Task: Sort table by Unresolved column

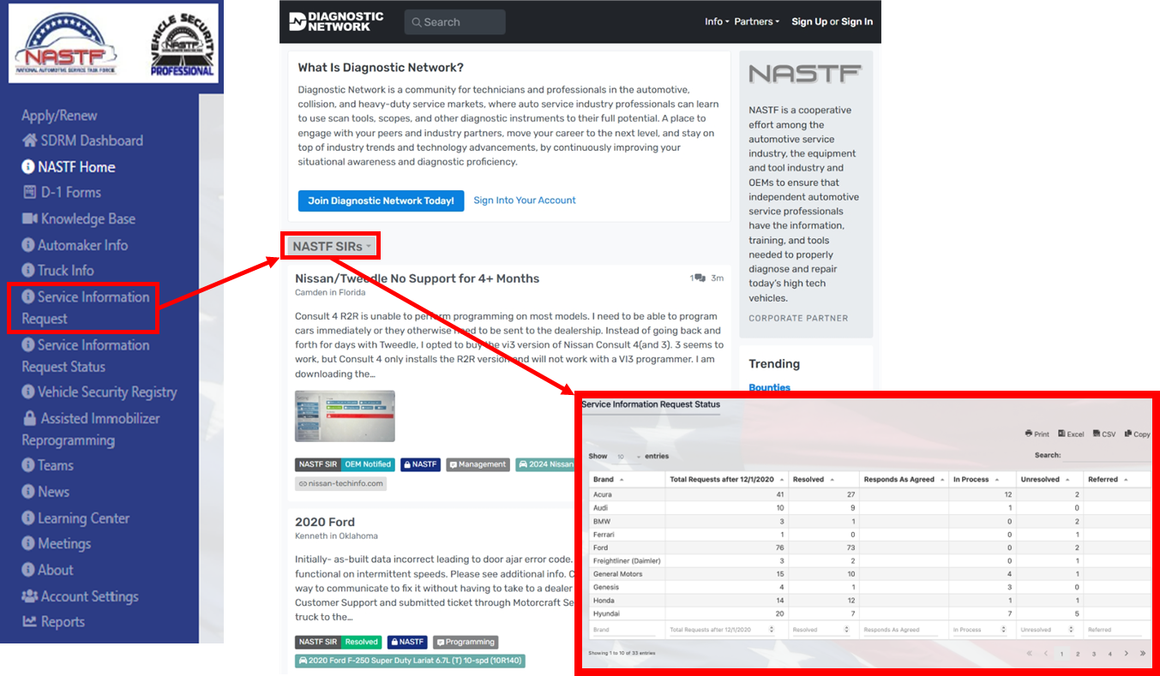Action: pyautogui.click(x=1049, y=480)
